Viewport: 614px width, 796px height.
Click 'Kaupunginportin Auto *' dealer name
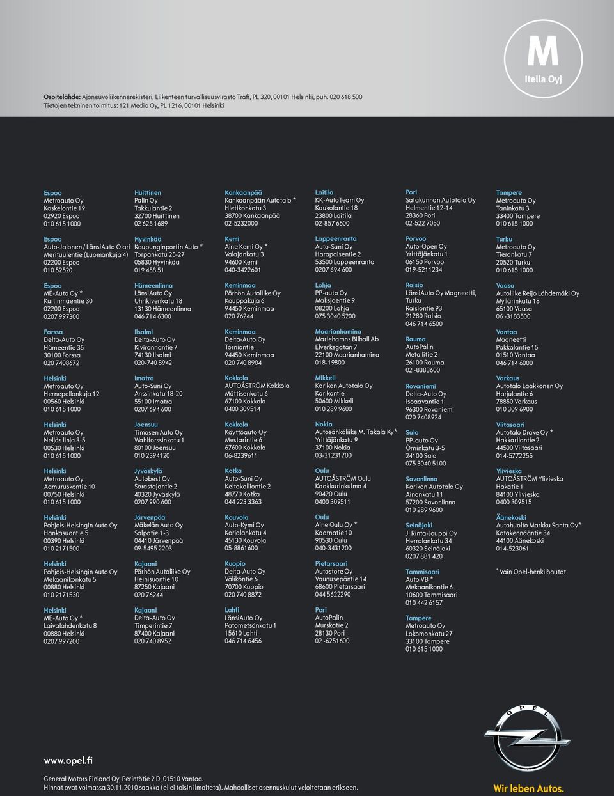coord(168,247)
